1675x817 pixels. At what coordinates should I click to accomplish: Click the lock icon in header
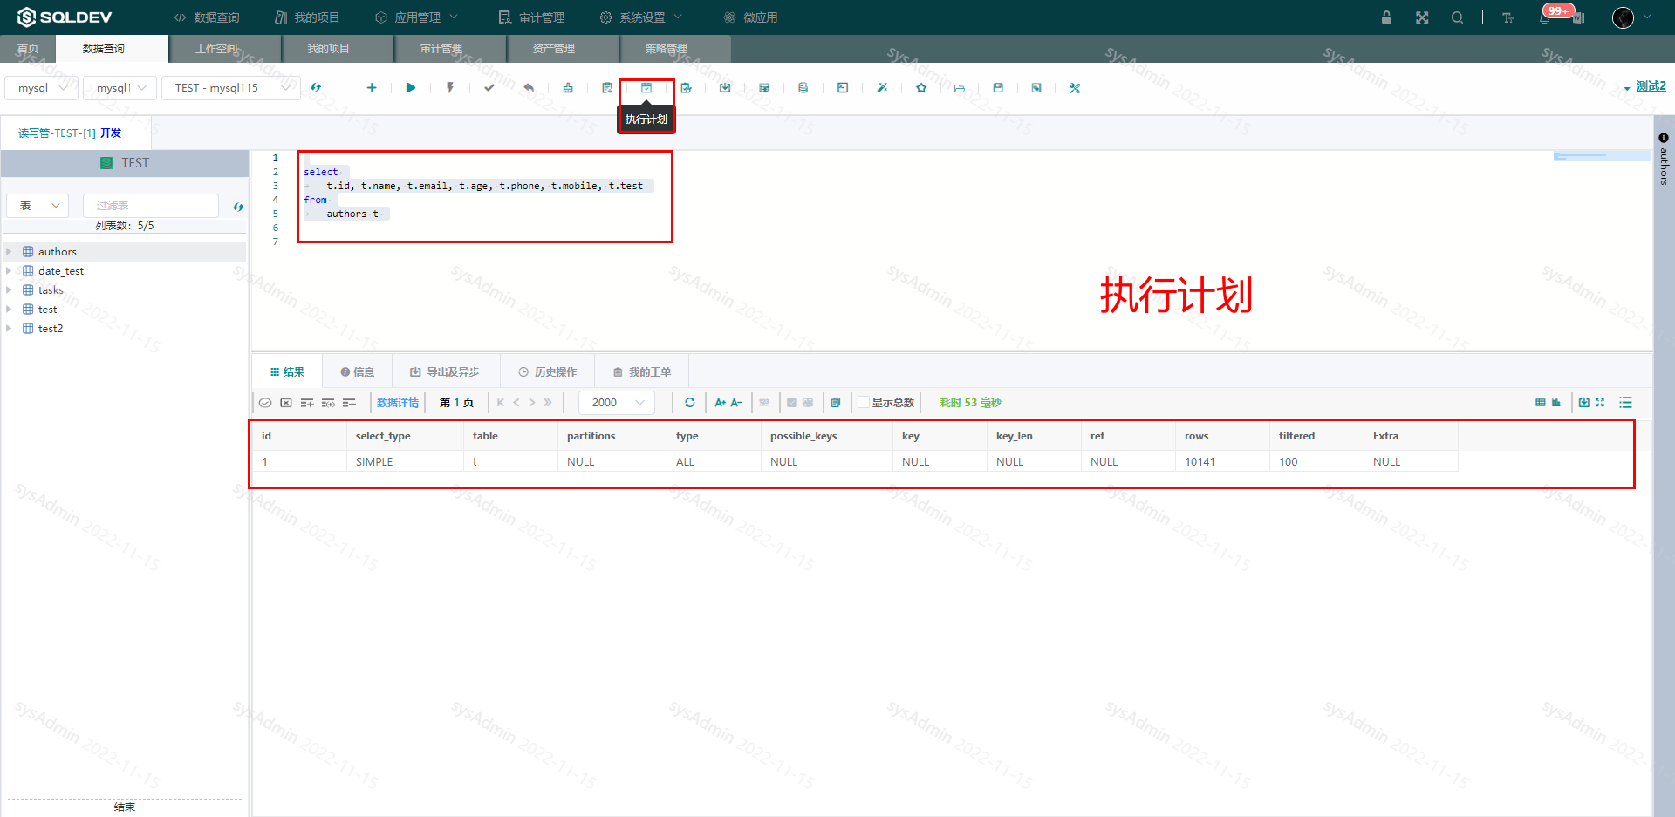1386,17
